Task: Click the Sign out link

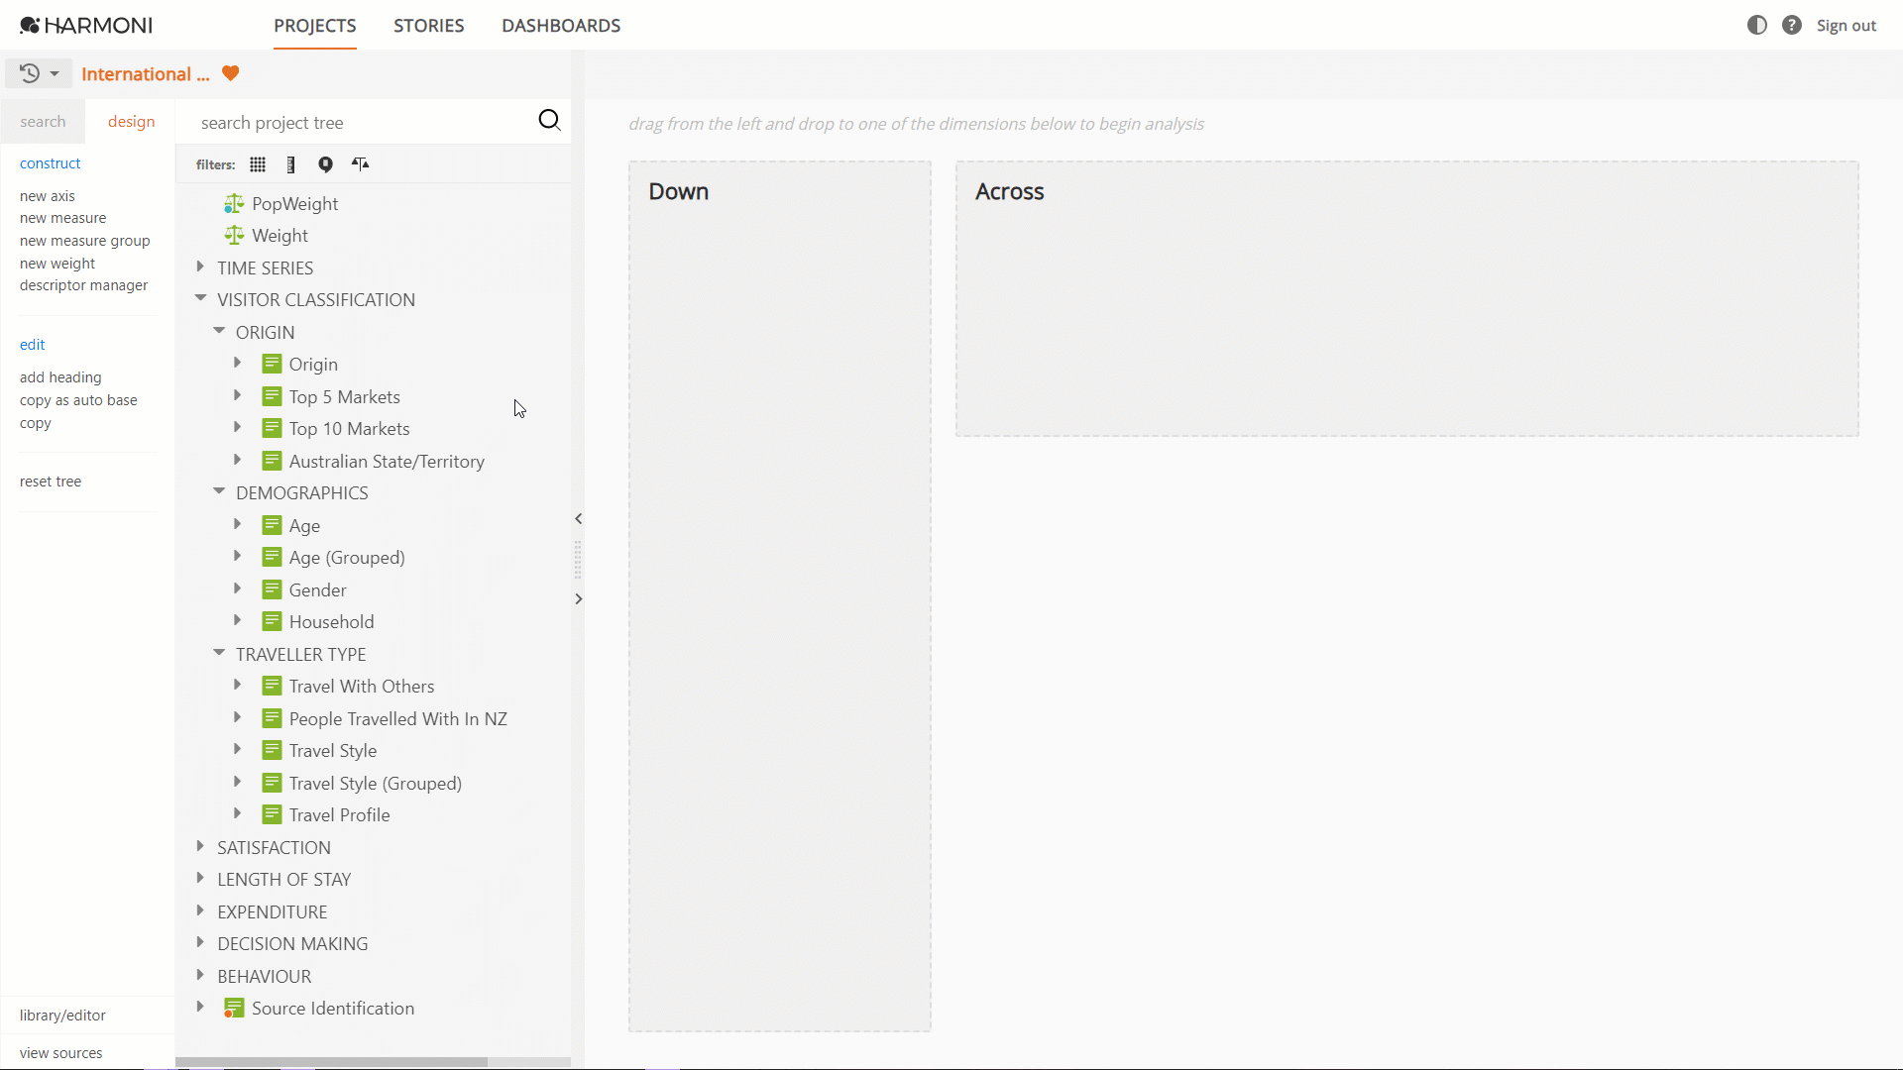Action: click(1846, 26)
